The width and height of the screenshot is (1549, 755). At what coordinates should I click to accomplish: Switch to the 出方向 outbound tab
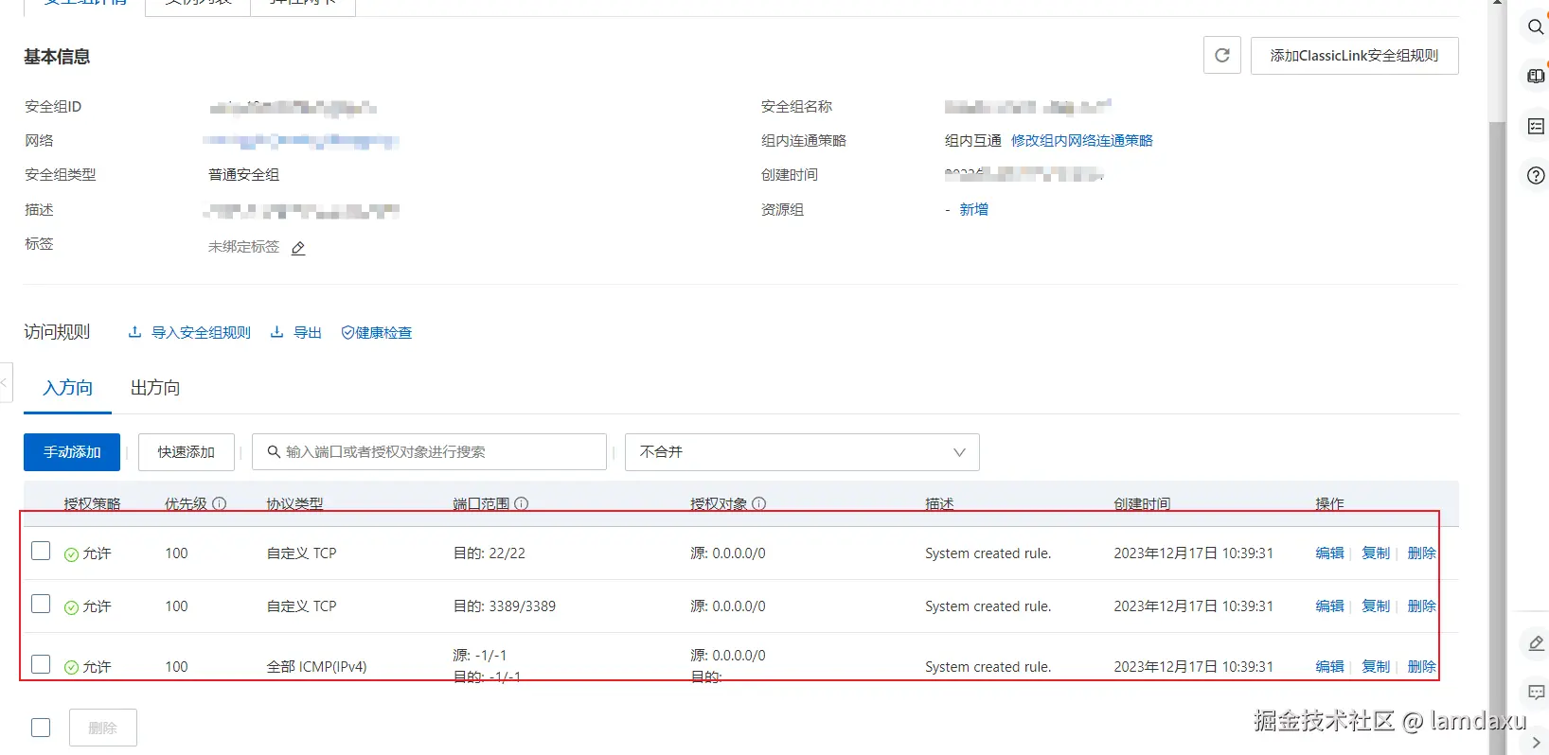(x=155, y=388)
